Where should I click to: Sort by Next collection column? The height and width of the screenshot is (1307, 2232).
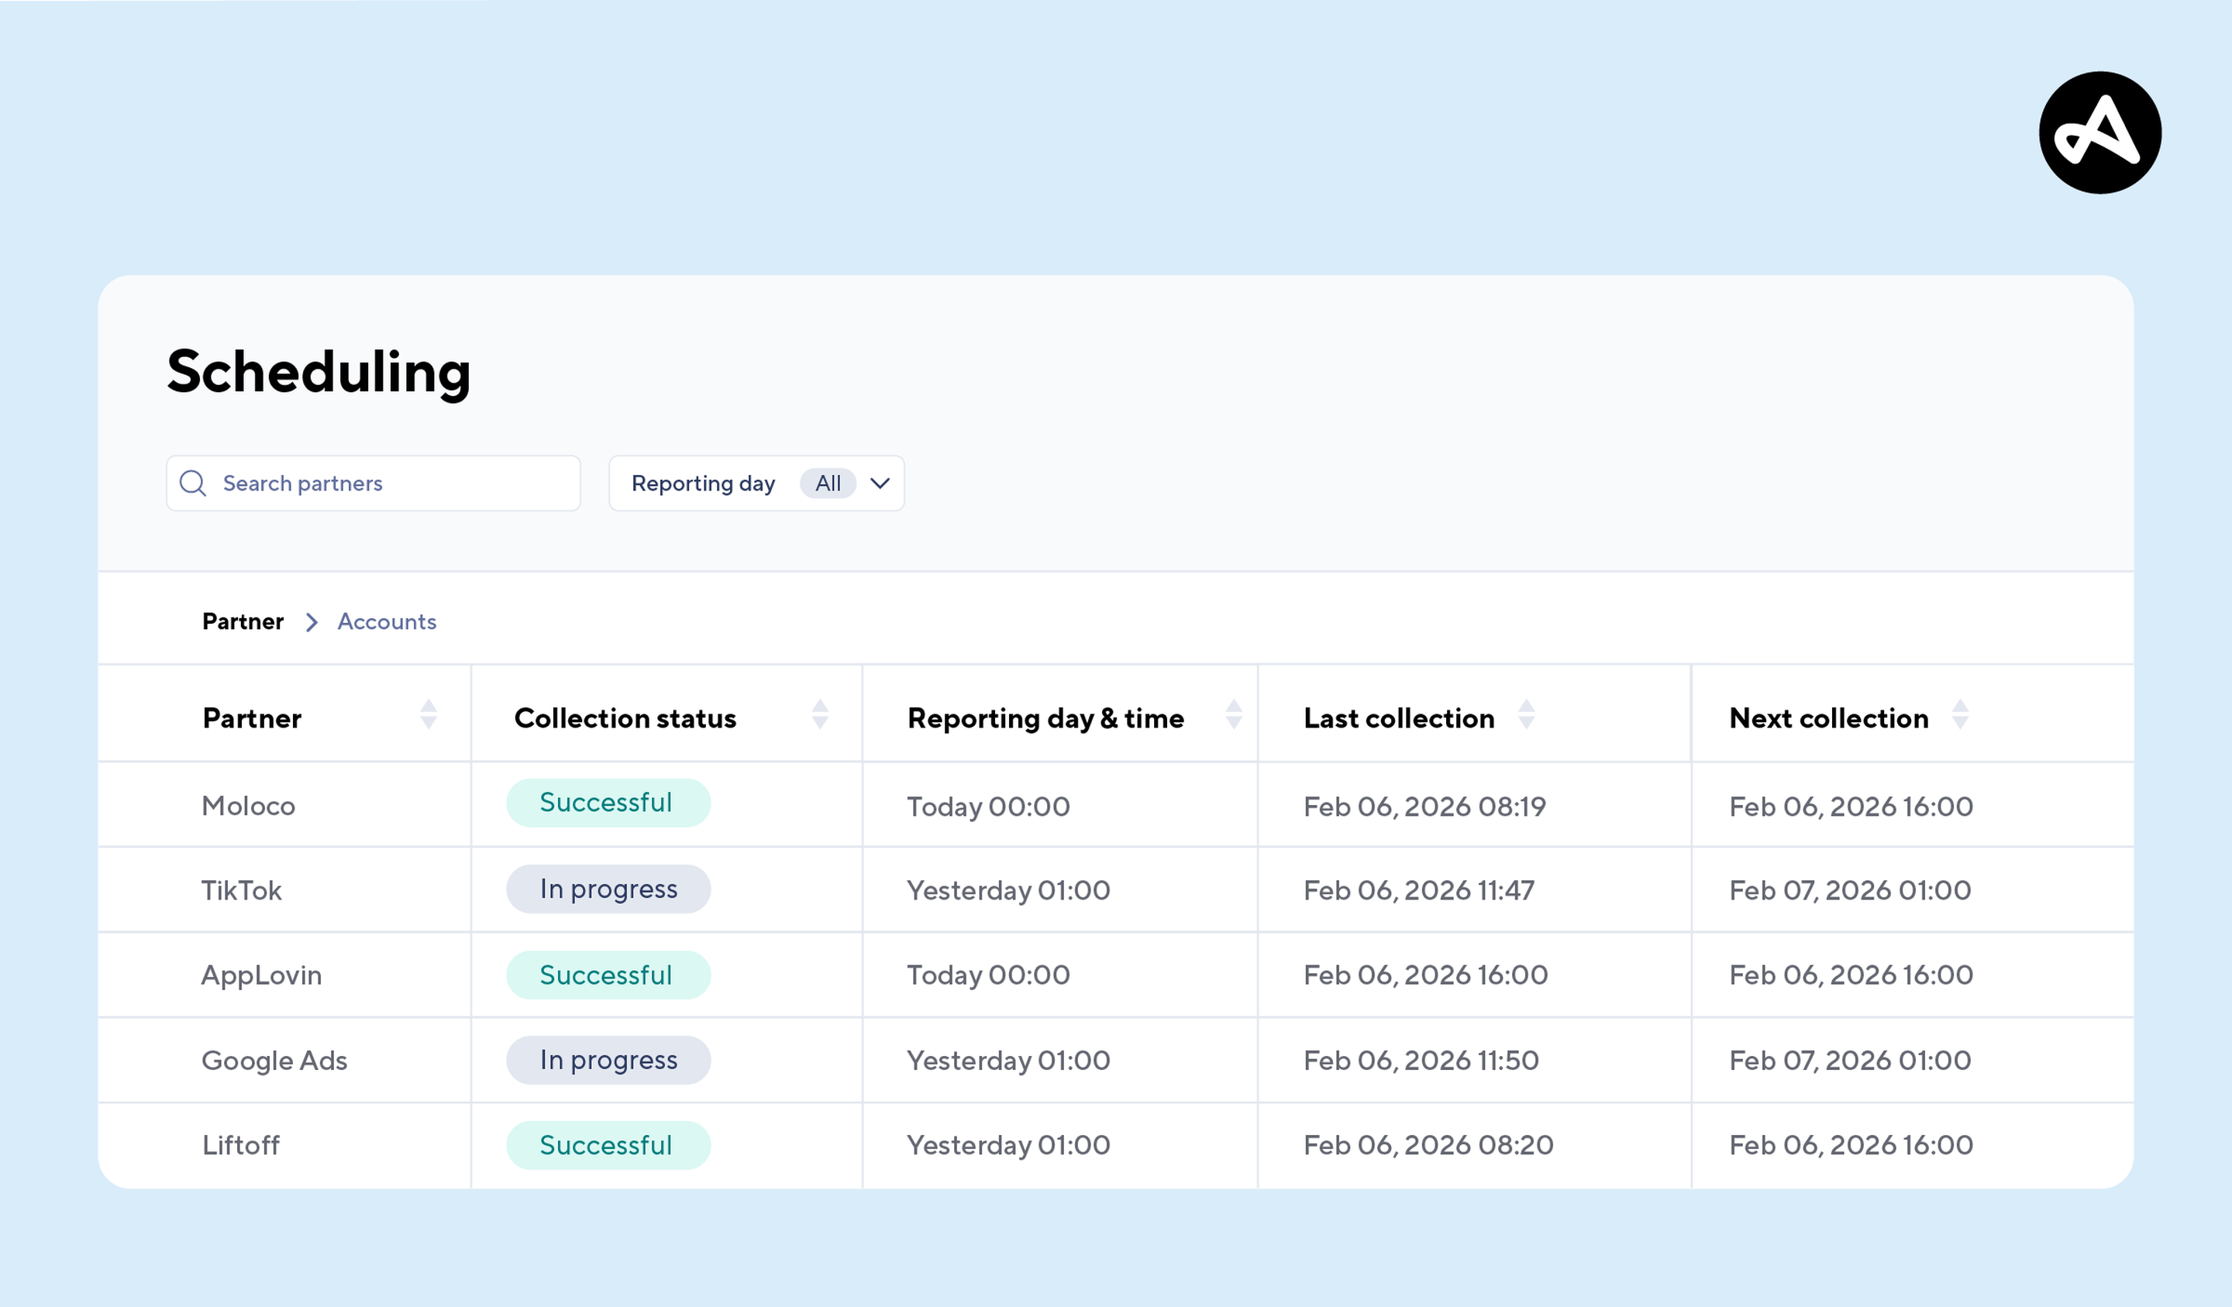(x=1960, y=713)
